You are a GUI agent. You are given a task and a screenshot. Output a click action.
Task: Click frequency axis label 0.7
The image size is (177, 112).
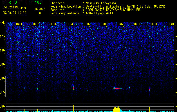point(2,92)
